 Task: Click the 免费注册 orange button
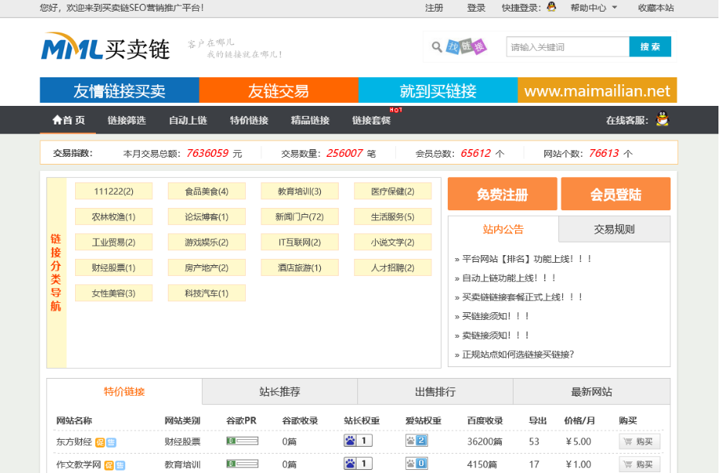(x=503, y=194)
